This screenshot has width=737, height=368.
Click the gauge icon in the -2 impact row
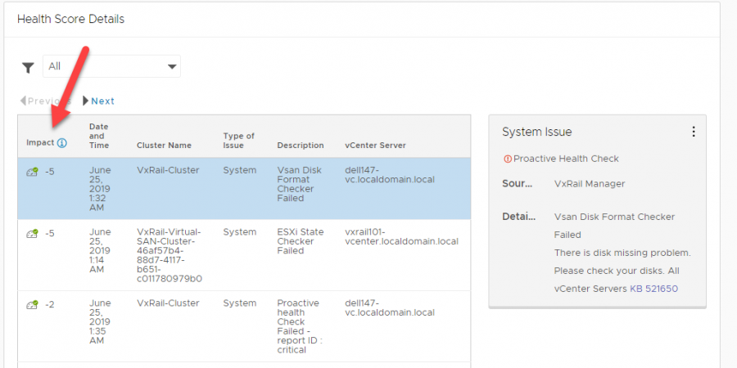(x=32, y=305)
